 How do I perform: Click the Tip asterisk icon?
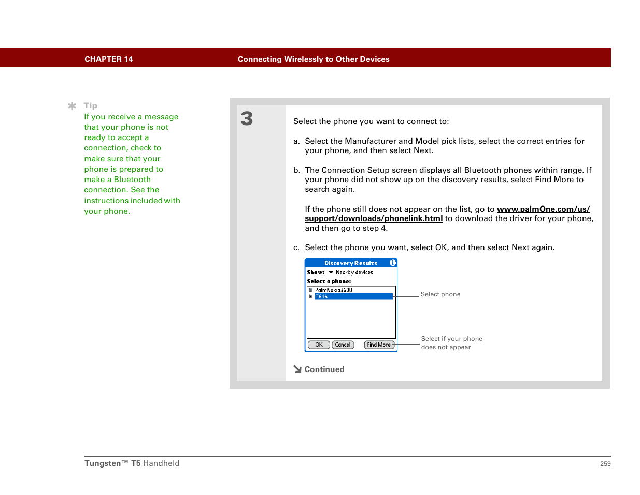(72, 106)
